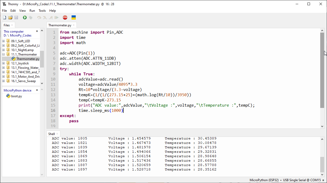Expand the 16.1_Servo_Sweep folder
The width and height of the screenshot is (327, 183).
coord(4,81)
